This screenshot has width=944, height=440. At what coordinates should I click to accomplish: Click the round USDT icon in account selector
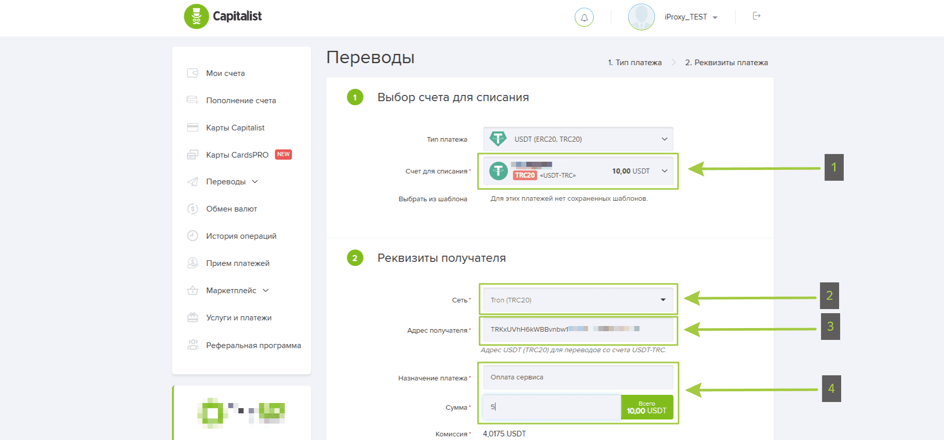pyautogui.click(x=498, y=171)
